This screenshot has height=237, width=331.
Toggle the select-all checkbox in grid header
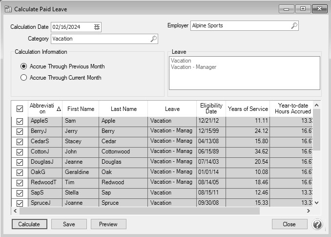[x=20, y=109]
